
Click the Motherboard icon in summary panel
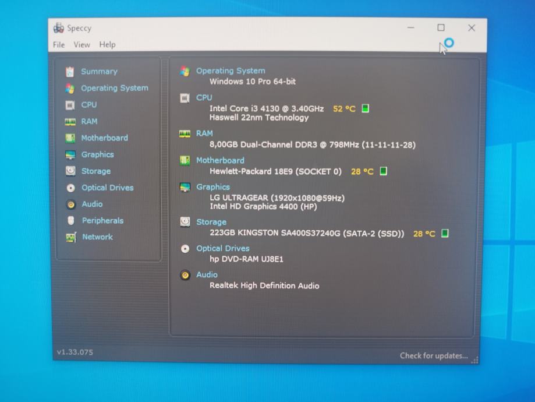(x=185, y=160)
